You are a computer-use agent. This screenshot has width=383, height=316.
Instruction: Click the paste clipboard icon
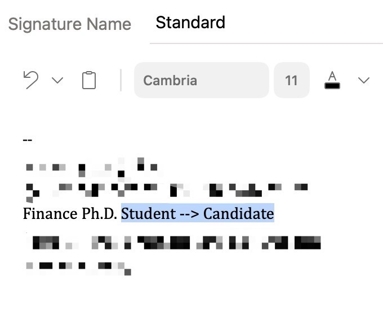tap(89, 80)
